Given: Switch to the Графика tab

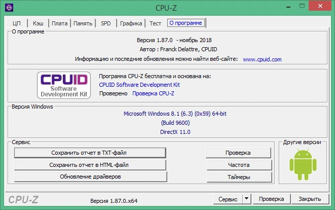Looking at the screenshot, I should point(131,23).
